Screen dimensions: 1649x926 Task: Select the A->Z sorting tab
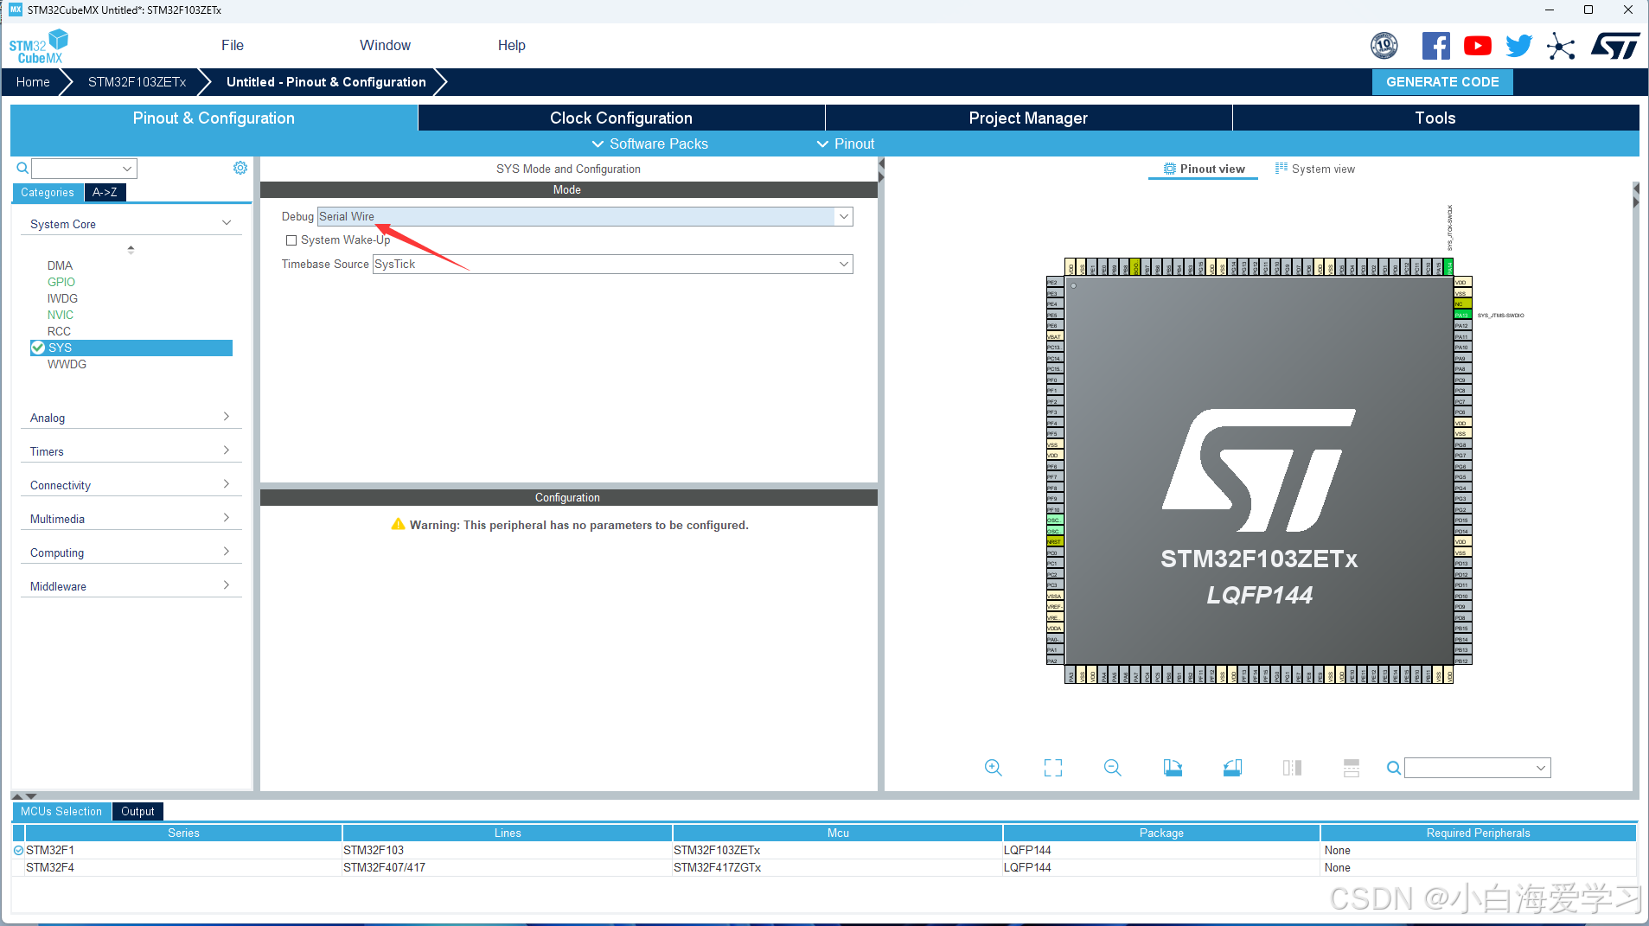click(x=105, y=192)
